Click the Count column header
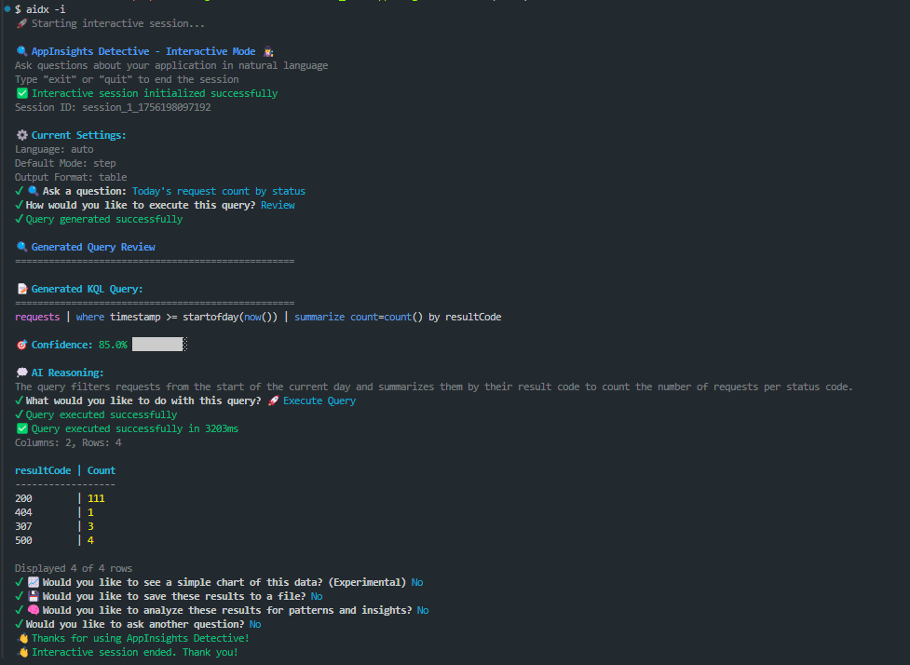 [x=101, y=470]
